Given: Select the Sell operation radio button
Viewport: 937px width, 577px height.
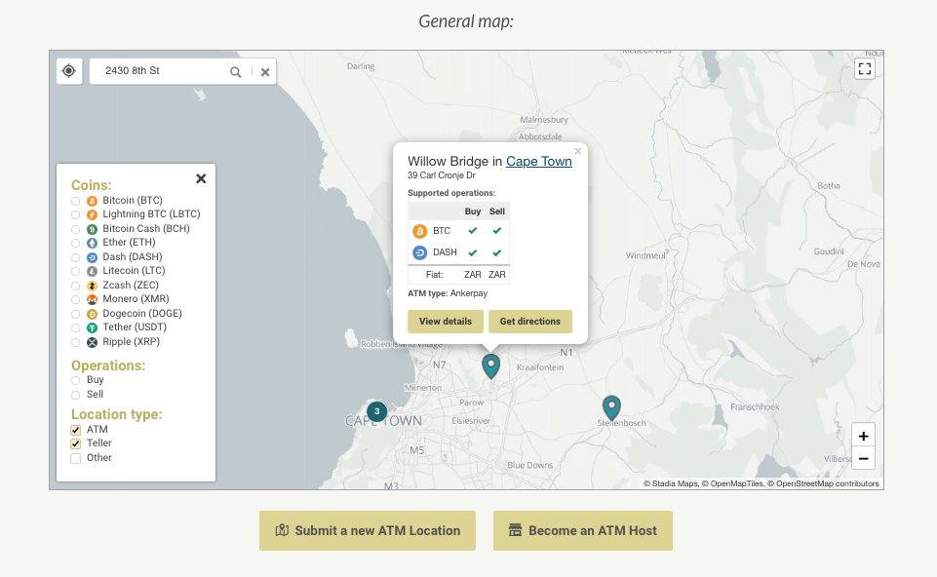Looking at the screenshot, I should (75, 395).
